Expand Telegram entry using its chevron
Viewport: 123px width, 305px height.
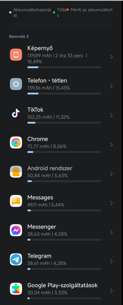[x=111, y=261]
